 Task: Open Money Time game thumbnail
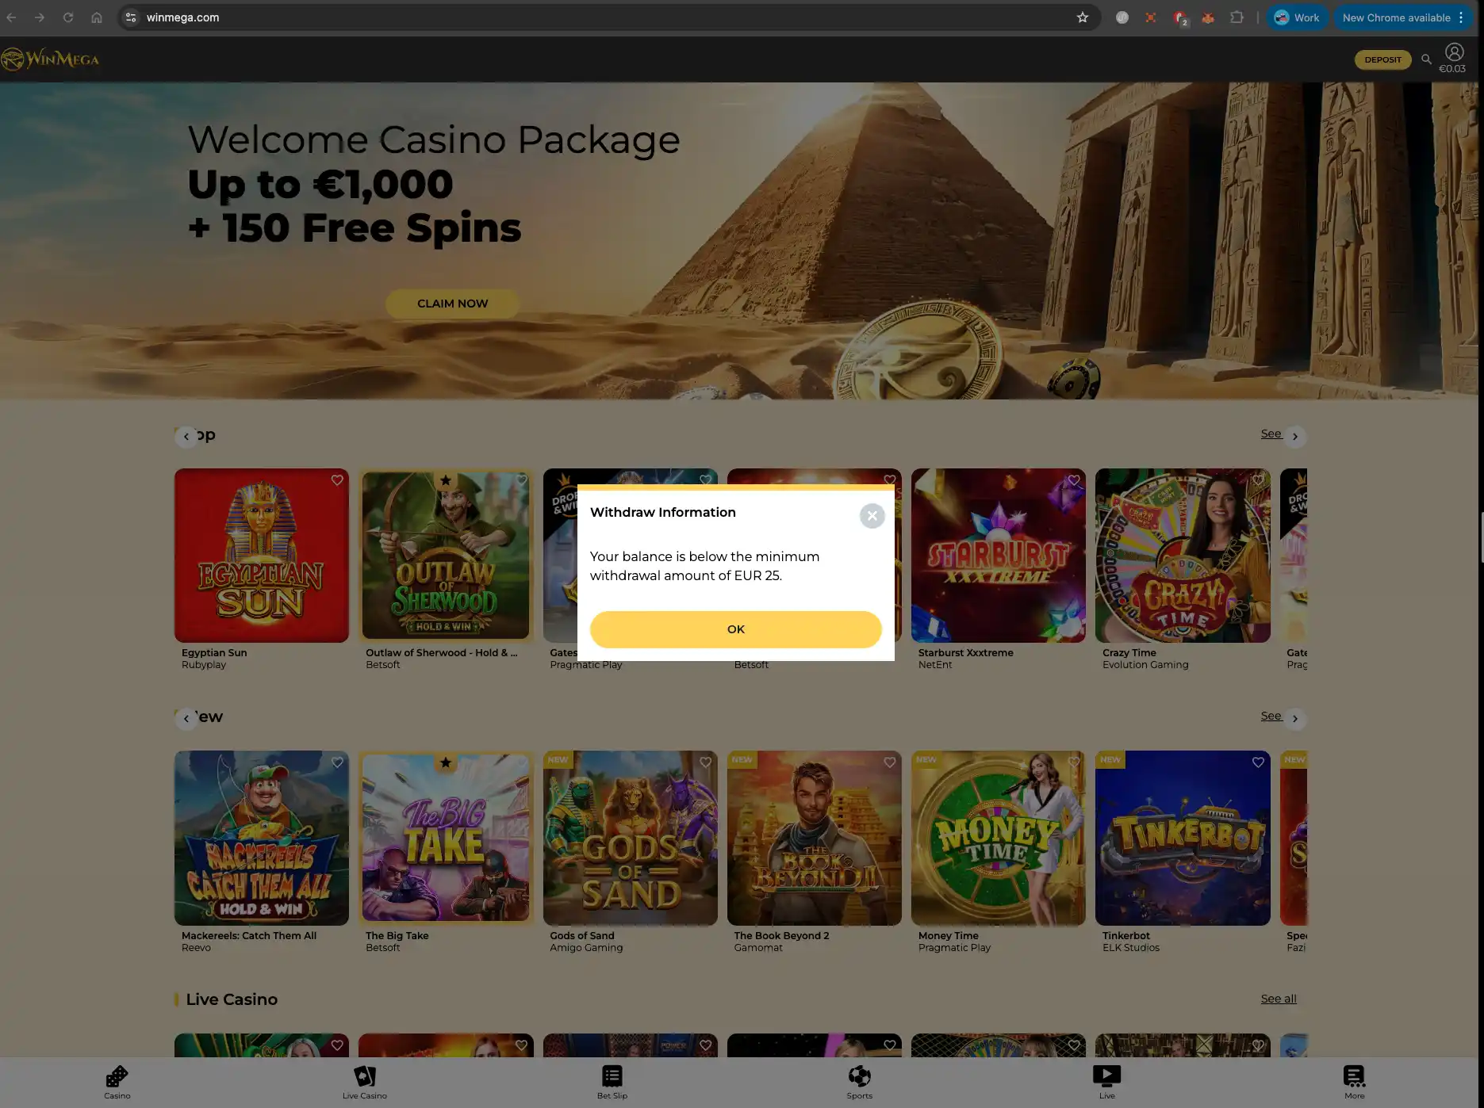pyautogui.click(x=998, y=838)
